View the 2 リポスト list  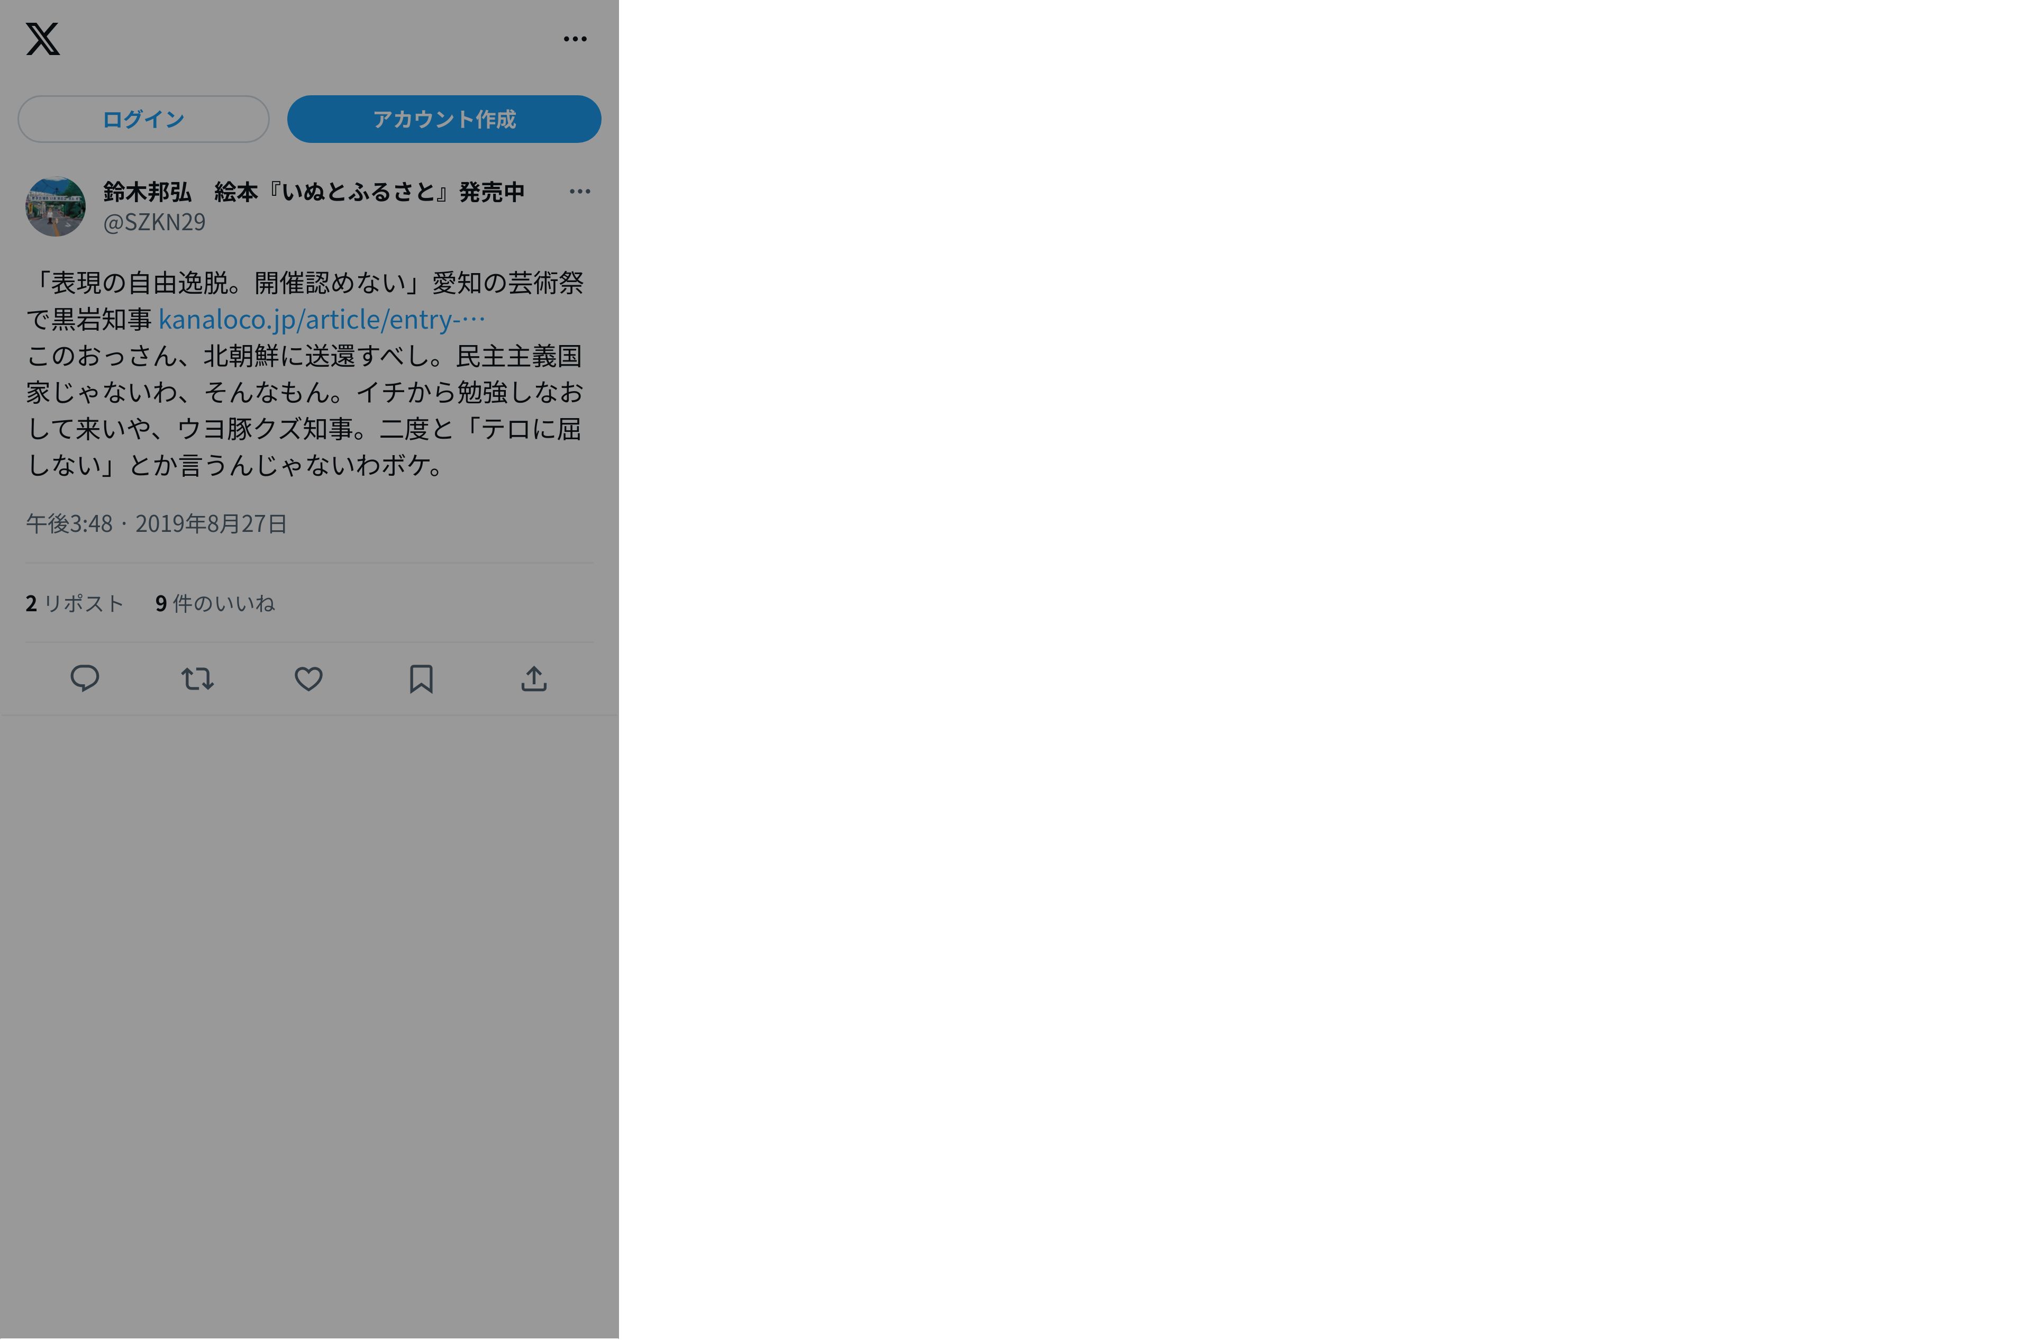(x=75, y=603)
